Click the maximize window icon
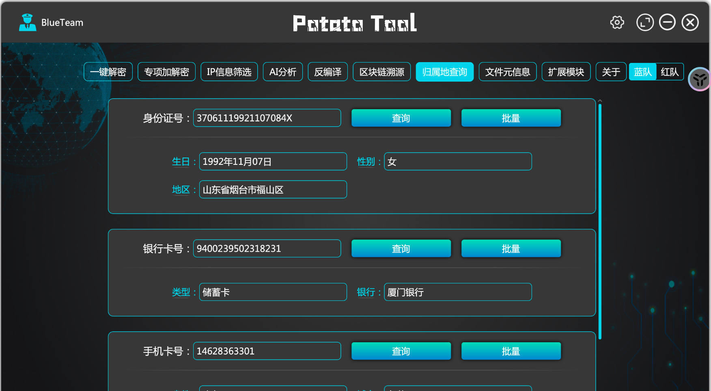Viewport: 711px width, 391px height. pos(645,22)
